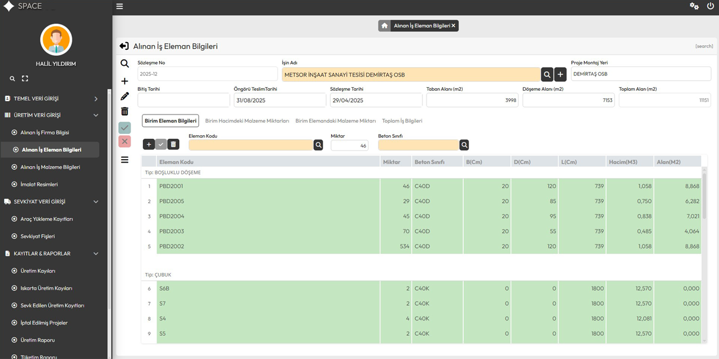Click the fullscreen icon in sidebar
The width and height of the screenshot is (719, 359).
(x=25, y=78)
